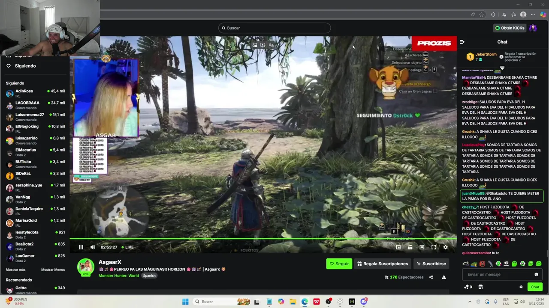
Task: Click JekerStorm top gifter name
Action: click(x=486, y=54)
